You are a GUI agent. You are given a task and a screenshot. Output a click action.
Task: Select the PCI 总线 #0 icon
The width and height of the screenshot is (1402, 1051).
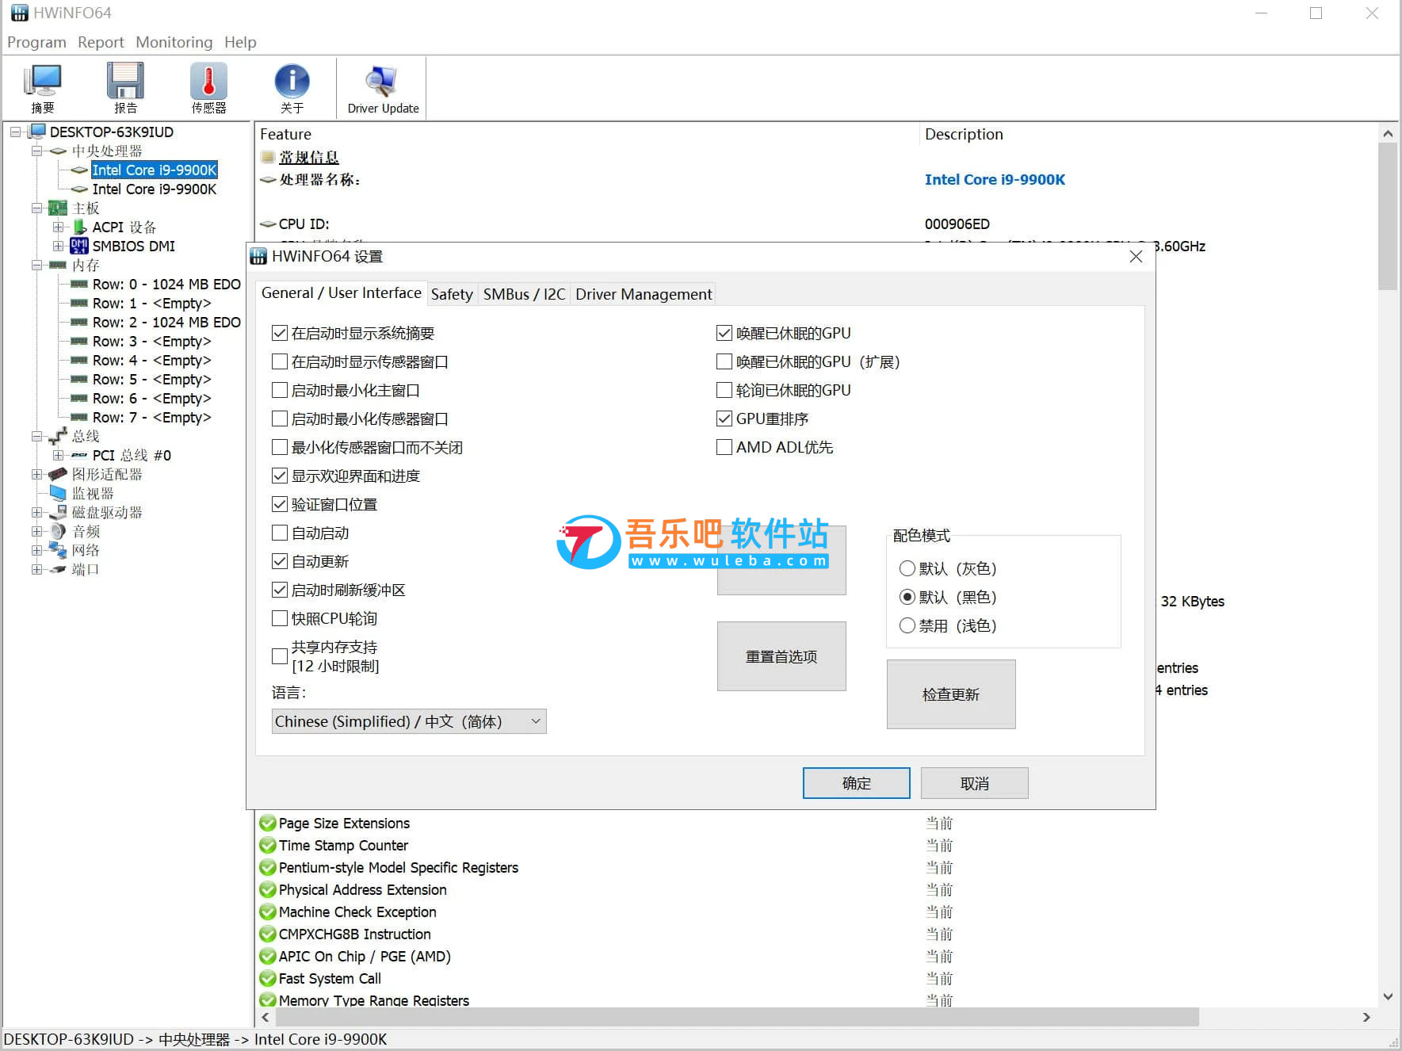click(x=79, y=455)
